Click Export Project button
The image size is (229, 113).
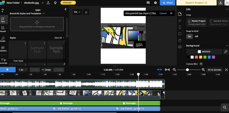[196, 3]
